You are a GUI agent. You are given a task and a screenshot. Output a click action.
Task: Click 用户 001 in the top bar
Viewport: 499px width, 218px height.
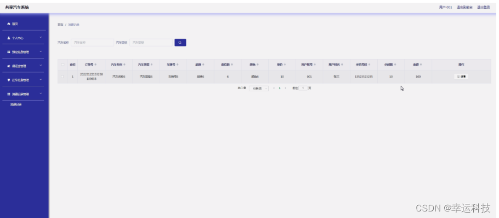(x=445, y=7)
